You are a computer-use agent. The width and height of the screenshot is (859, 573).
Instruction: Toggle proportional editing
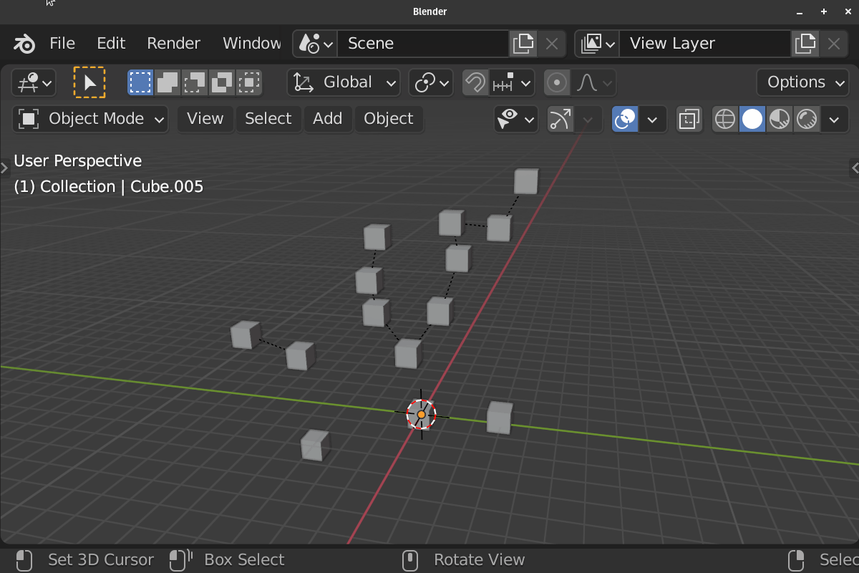(557, 82)
